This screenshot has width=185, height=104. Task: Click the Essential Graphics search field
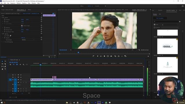[166, 22]
